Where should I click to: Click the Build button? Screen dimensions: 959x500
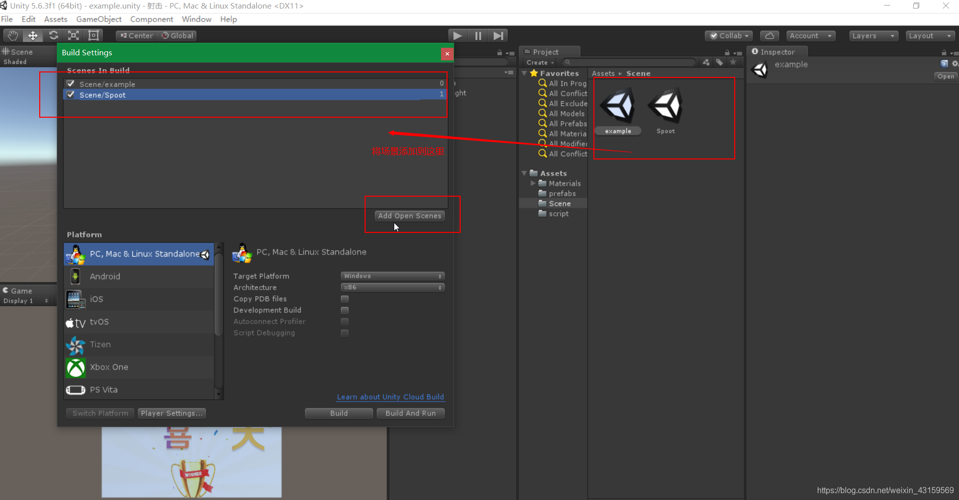pyautogui.click(x=339, y=413)
